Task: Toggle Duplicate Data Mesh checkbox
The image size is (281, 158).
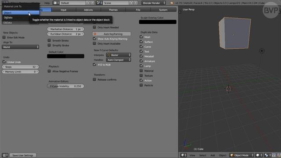Action: tap(141, 37)
